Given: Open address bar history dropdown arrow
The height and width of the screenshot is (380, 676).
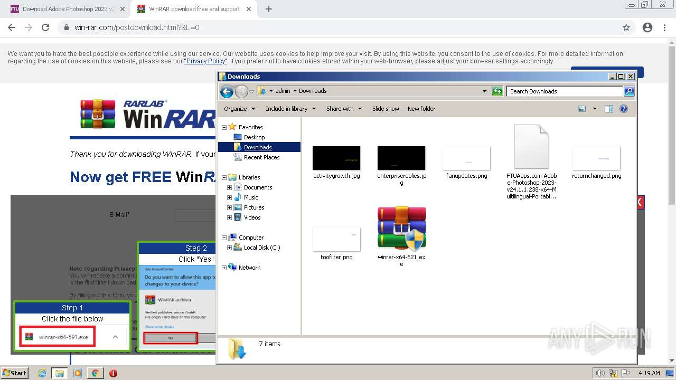Looking at the screenshot, I should pos(484,91).
